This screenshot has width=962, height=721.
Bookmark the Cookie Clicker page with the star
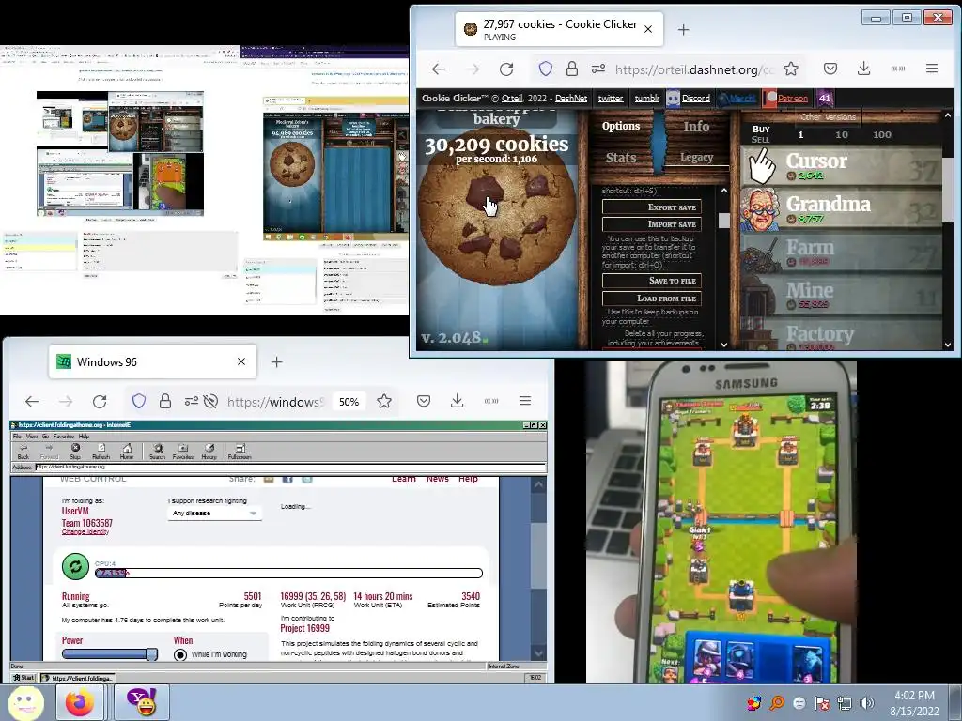pos(791,69)
